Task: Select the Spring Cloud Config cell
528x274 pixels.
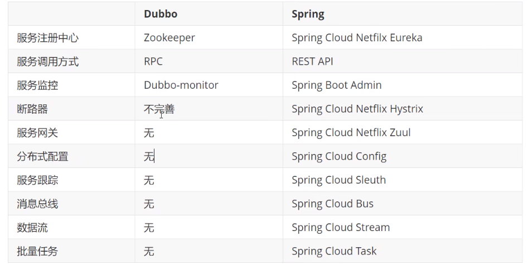Action: (x=338, y=156)
